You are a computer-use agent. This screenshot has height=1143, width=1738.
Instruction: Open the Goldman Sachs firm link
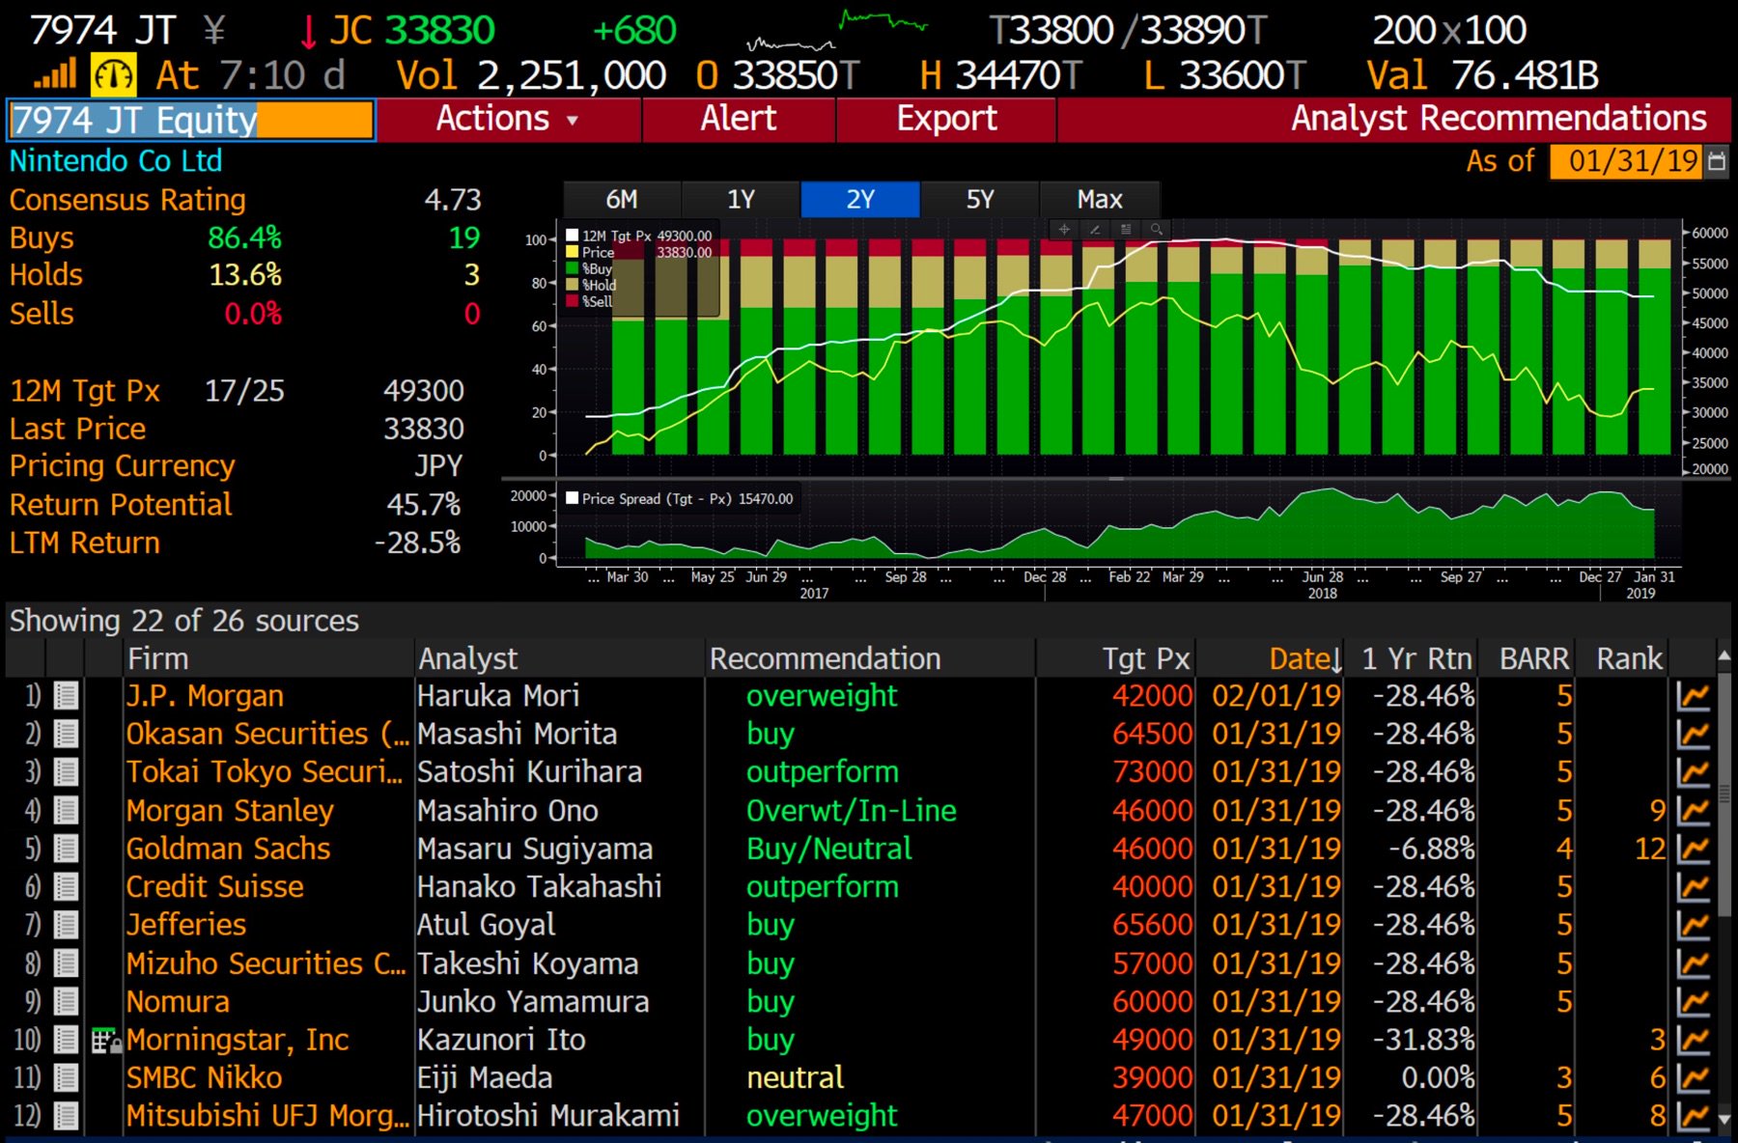click(x=228, y=849)
